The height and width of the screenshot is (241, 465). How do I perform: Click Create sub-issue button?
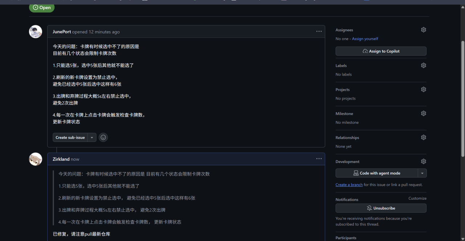[70, 138]
